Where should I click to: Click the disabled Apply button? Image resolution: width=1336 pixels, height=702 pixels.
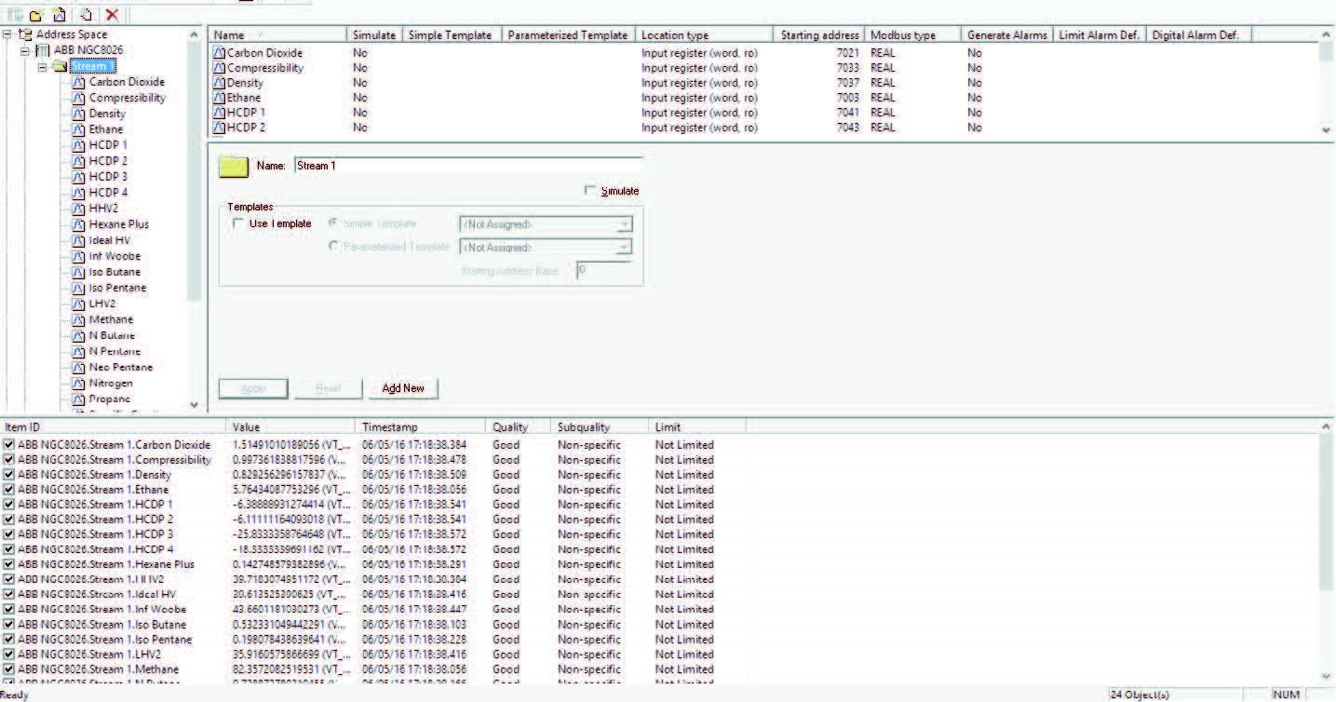[x=252, y=388]
